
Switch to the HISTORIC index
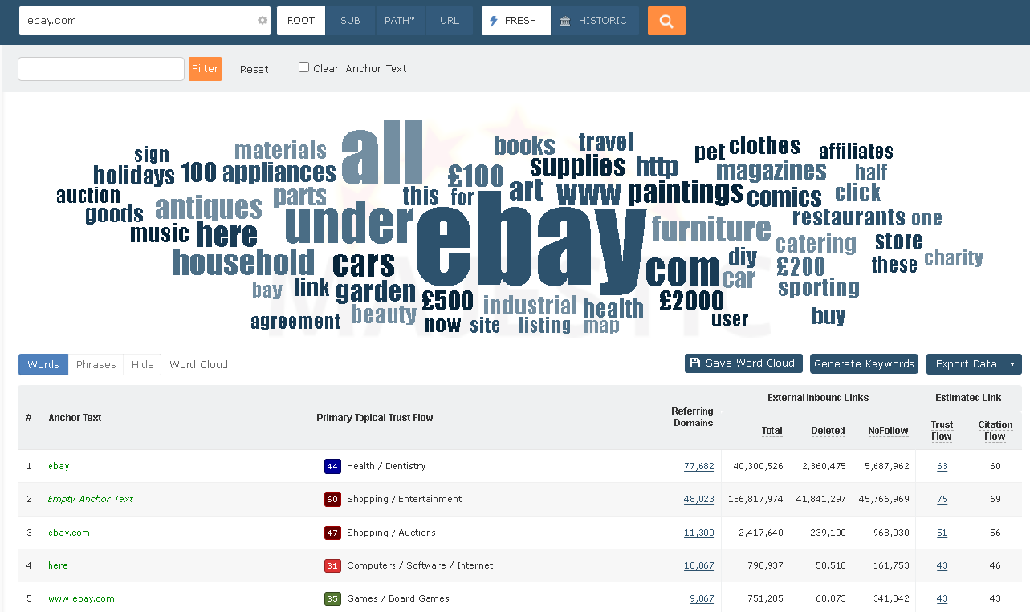click(596, 21)
